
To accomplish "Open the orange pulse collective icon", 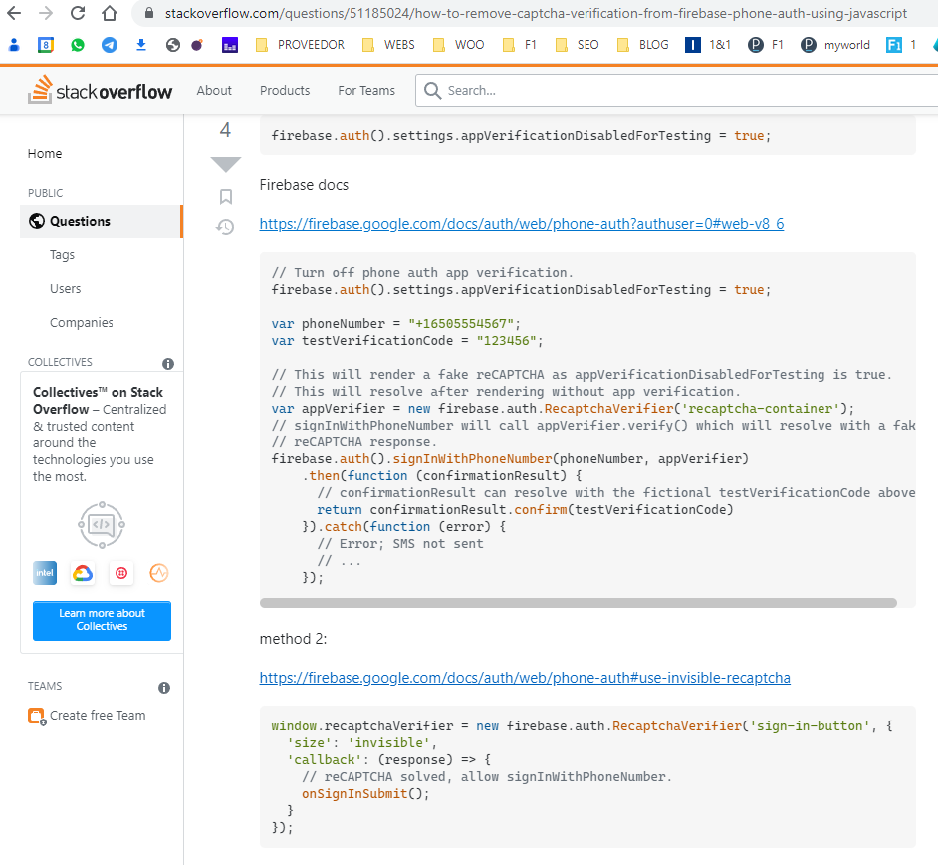I will 159,573.
